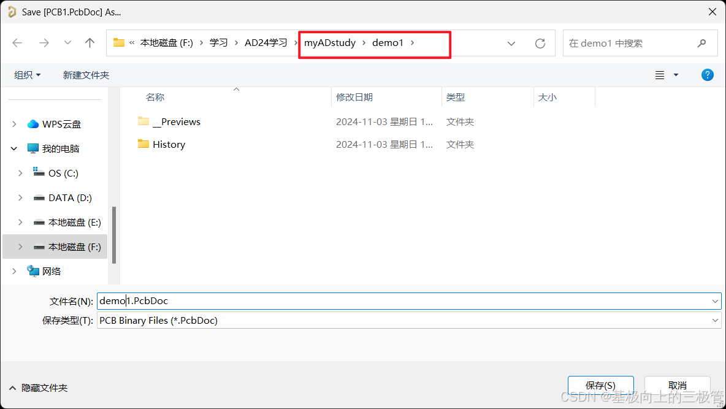The height and width of the screenshot is (409, 726).
Task: Click the search magnifier icon
Action: click(702, 43)
